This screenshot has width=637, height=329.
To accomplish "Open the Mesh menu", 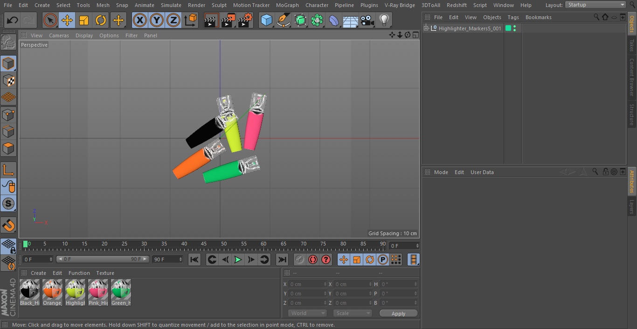I will point(103,5).
